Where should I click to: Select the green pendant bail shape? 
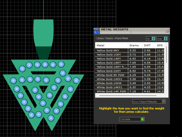coord(43,39)
